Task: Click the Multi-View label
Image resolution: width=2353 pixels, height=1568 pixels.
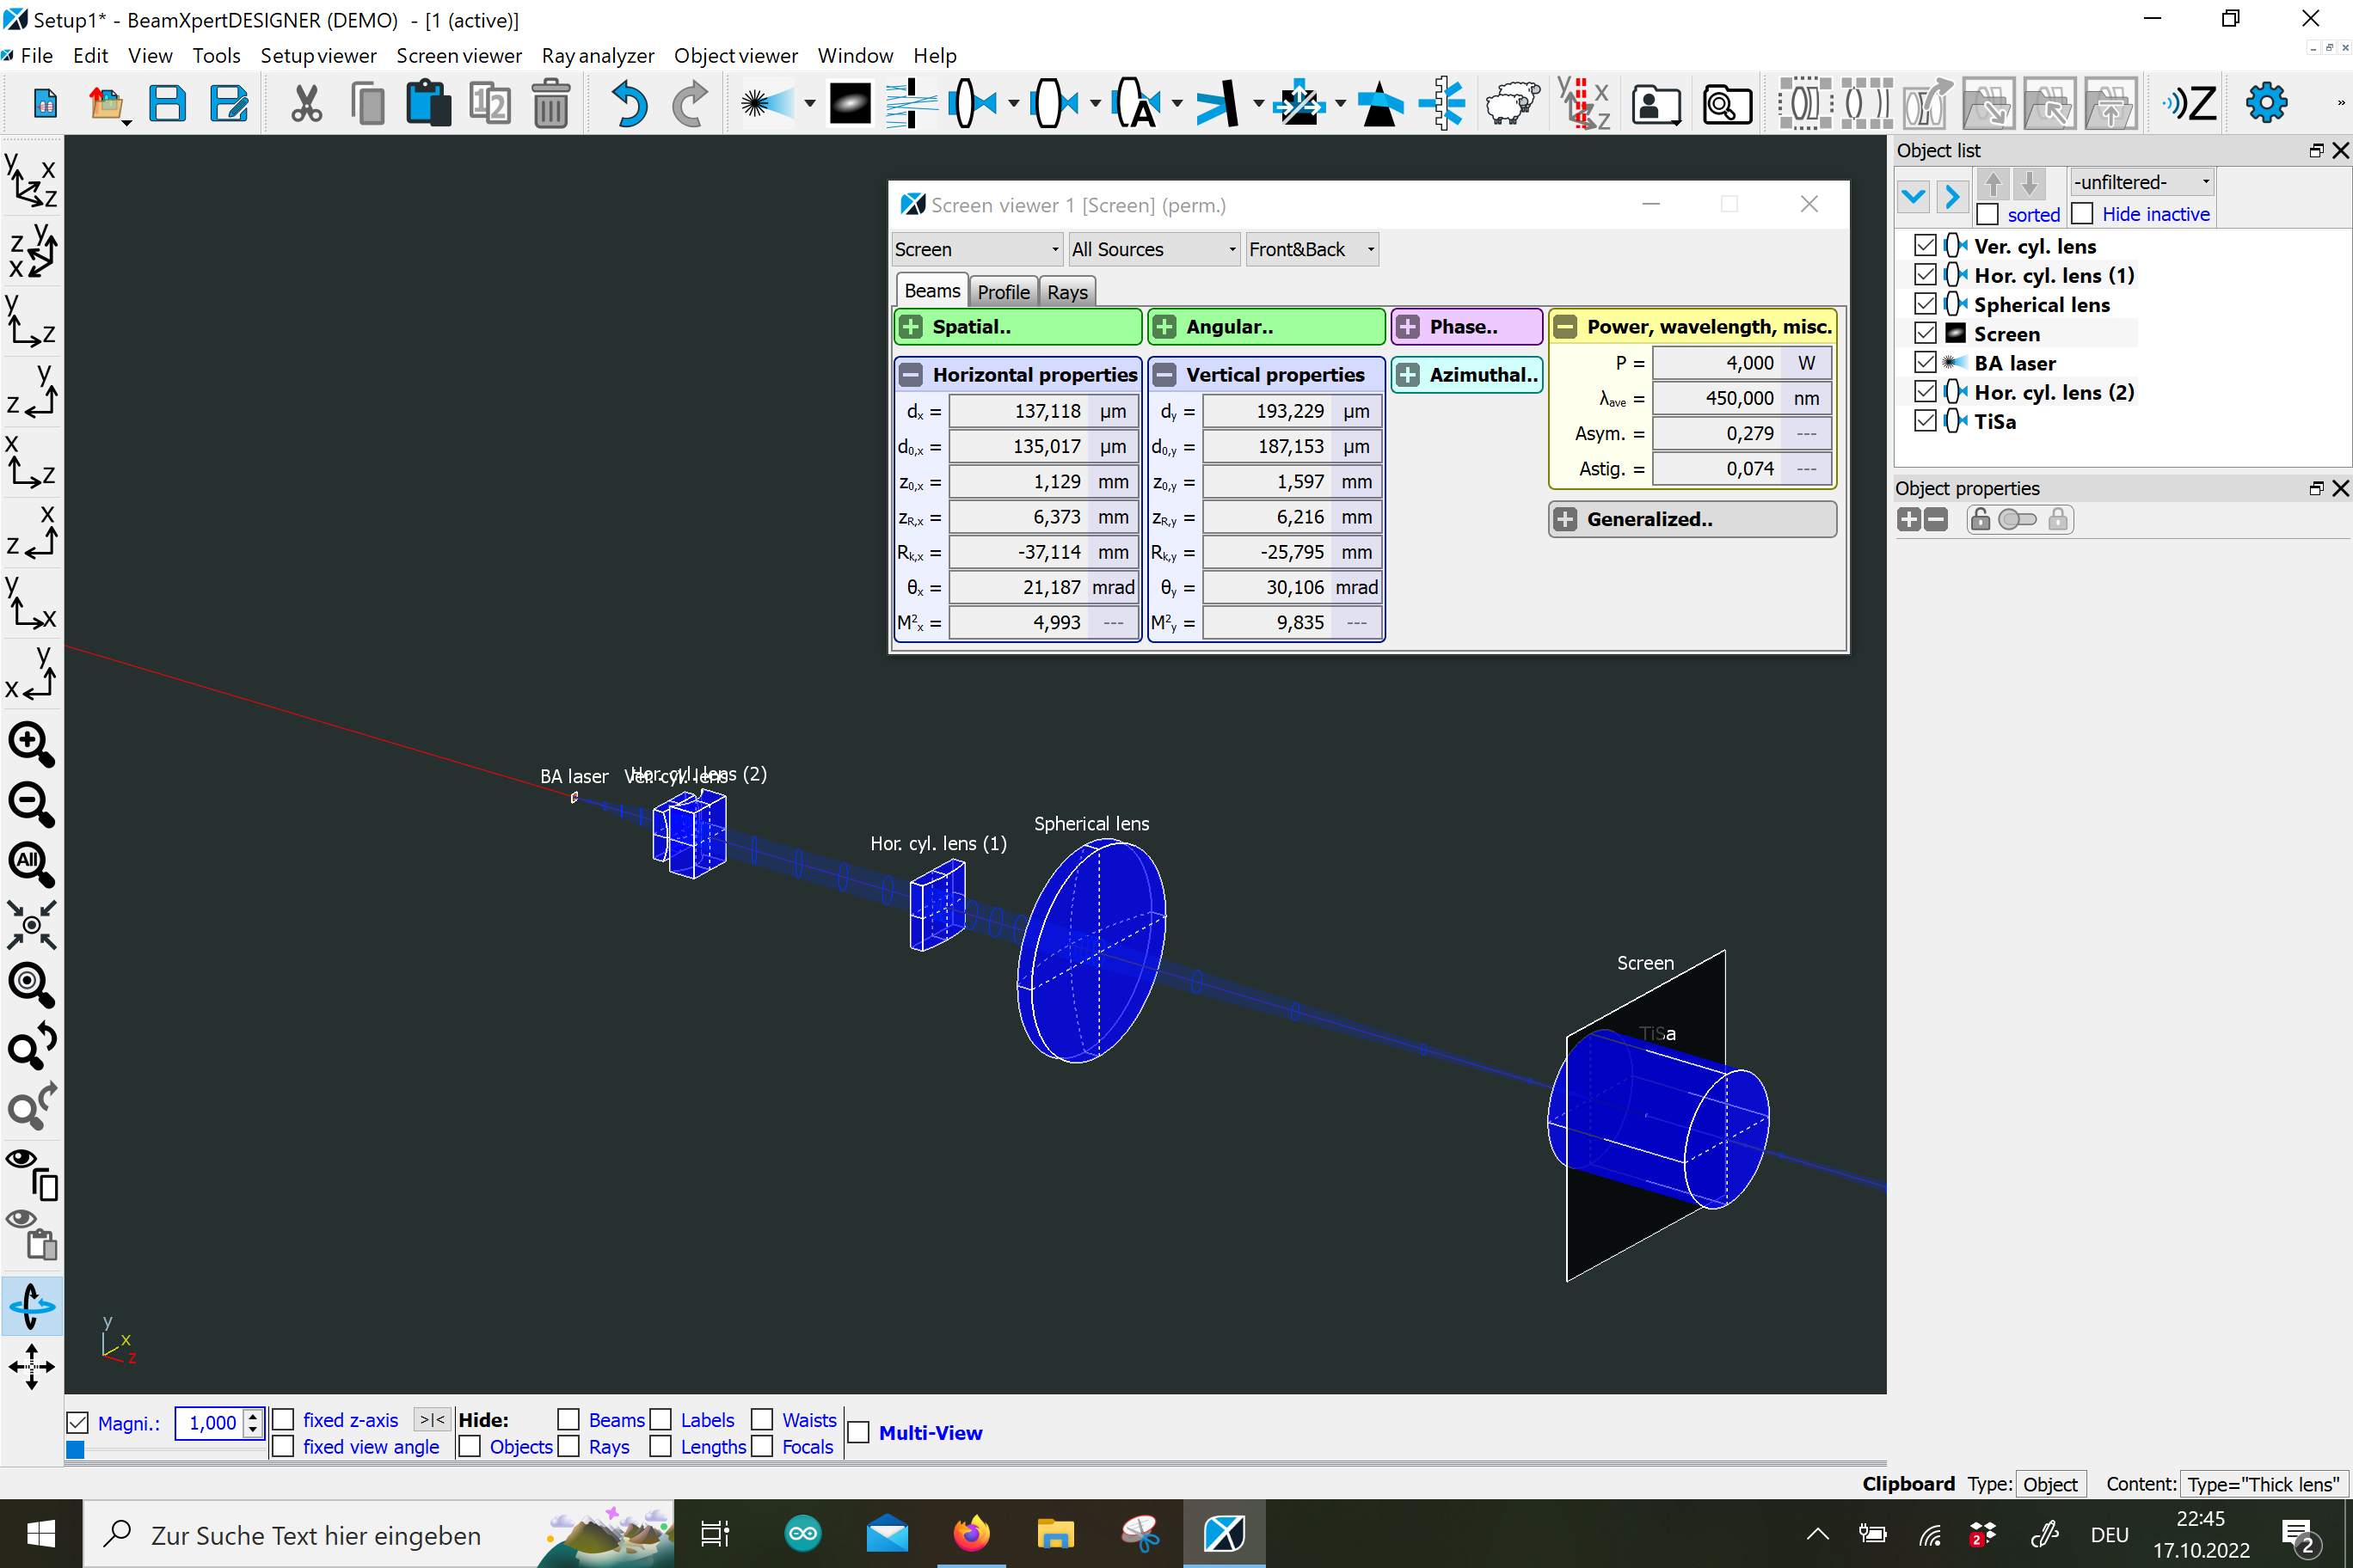Action: click(931, 1433)
